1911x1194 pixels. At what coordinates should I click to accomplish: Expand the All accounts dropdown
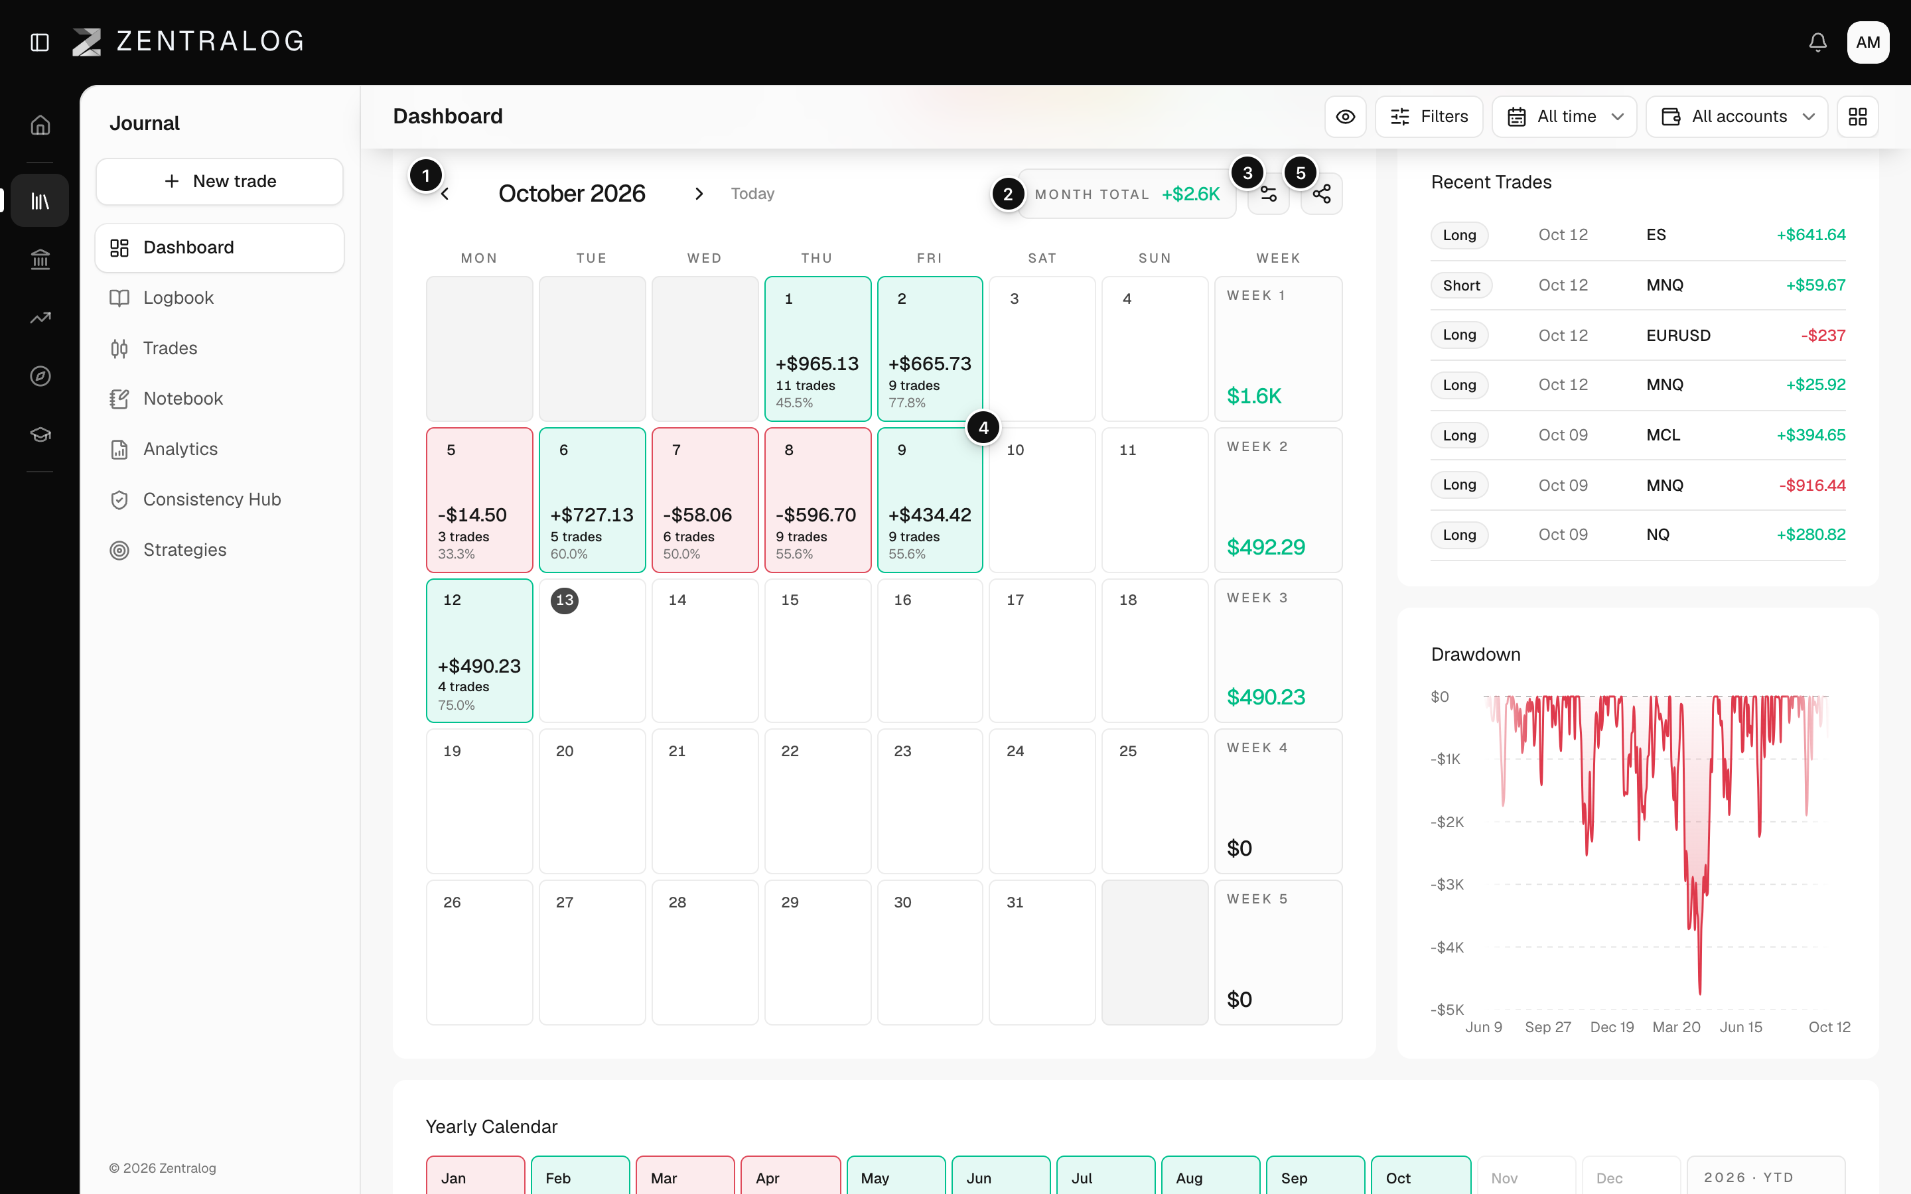(x=1737, y=117)
